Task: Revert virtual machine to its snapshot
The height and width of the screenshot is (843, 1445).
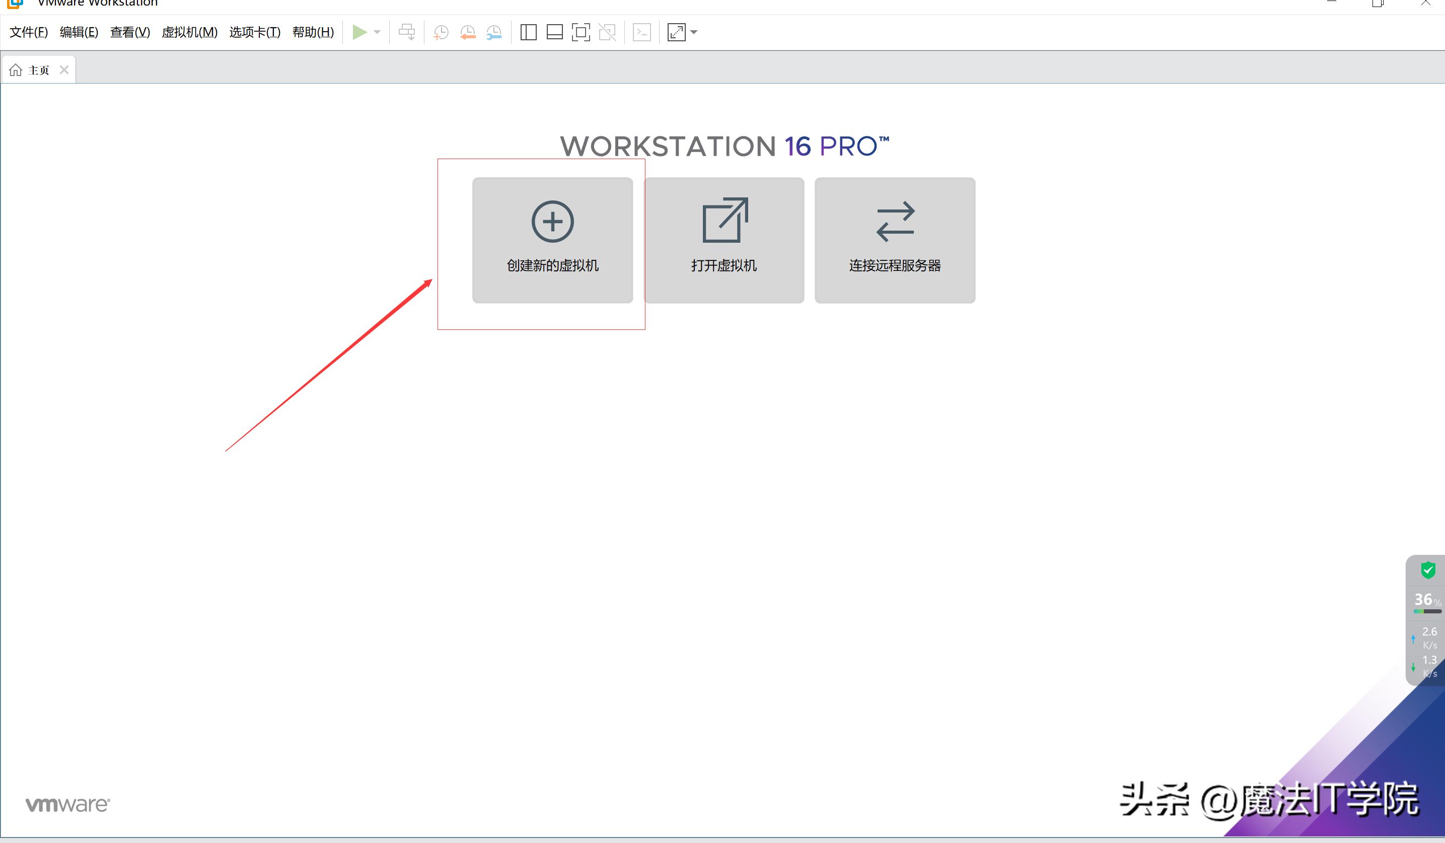Action: 467,32
